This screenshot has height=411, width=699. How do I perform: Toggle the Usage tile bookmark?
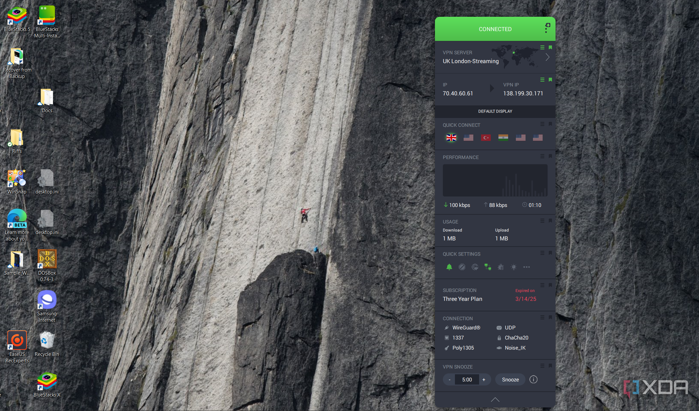click(x=550, y=221)
